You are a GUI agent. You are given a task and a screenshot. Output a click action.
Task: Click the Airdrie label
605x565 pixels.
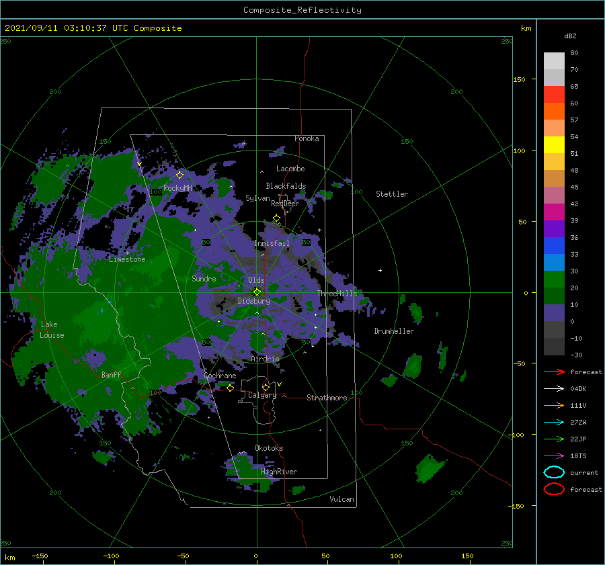(x=265, y=359)
